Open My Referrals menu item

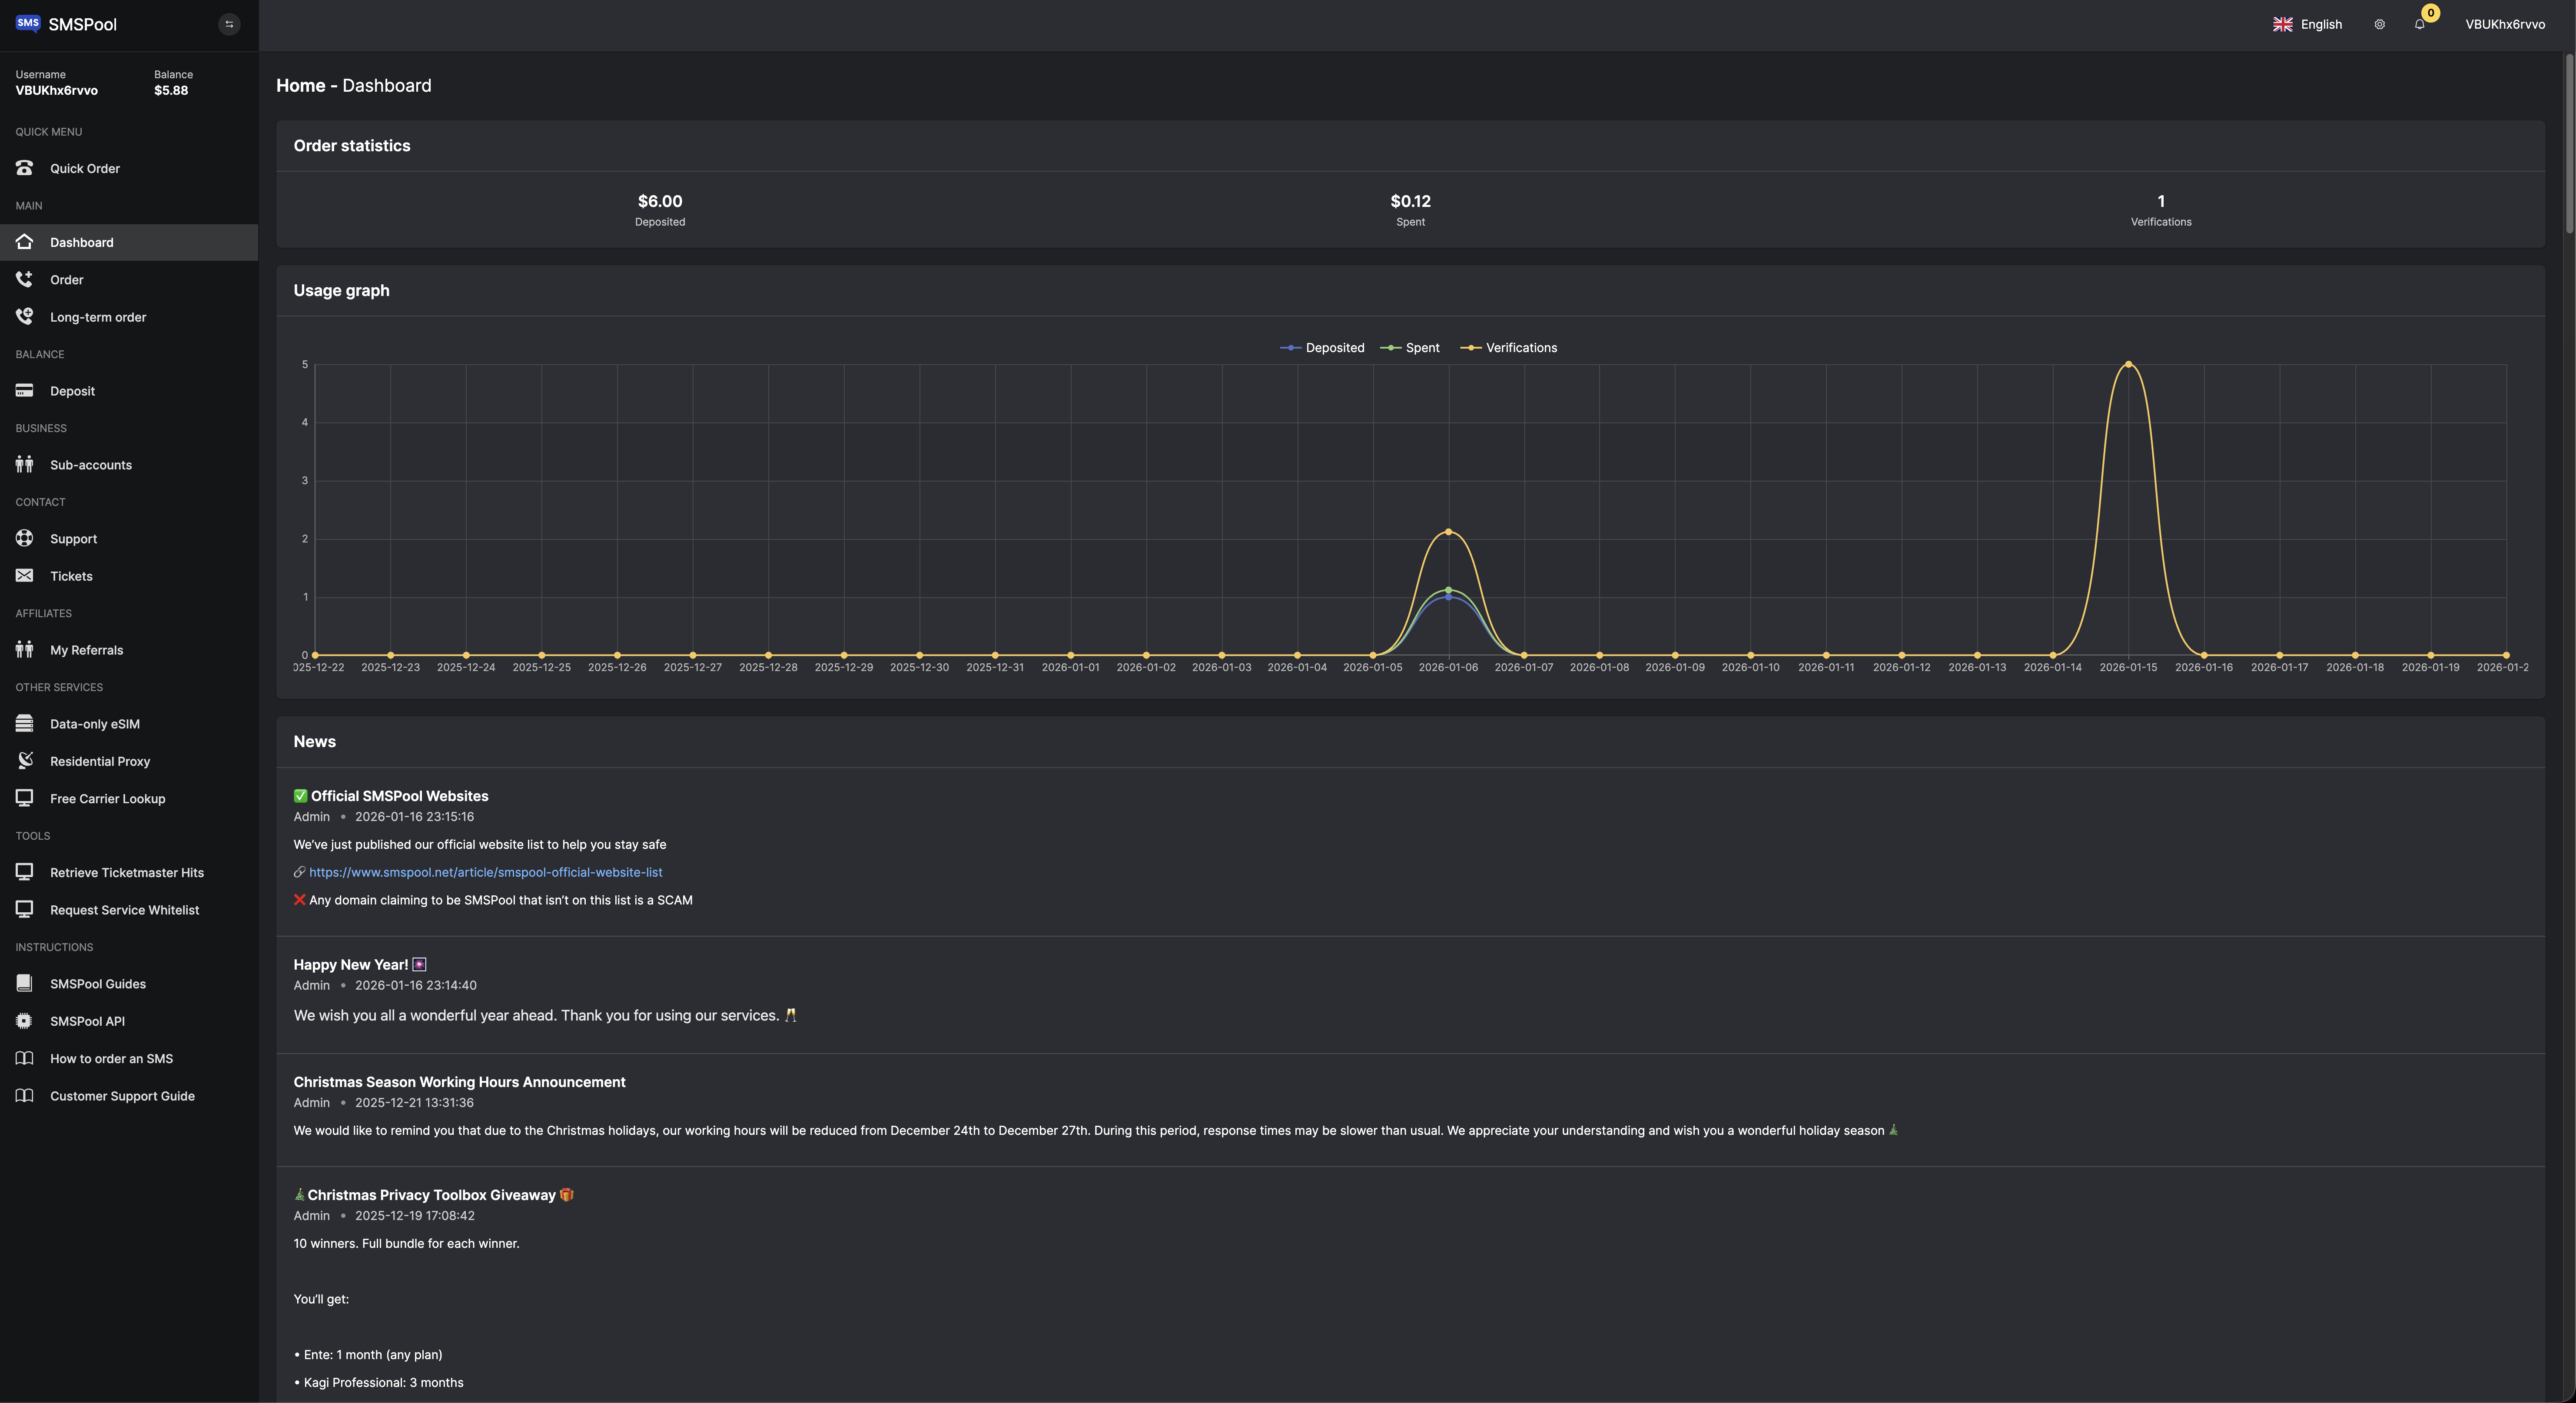click(87, 650)
